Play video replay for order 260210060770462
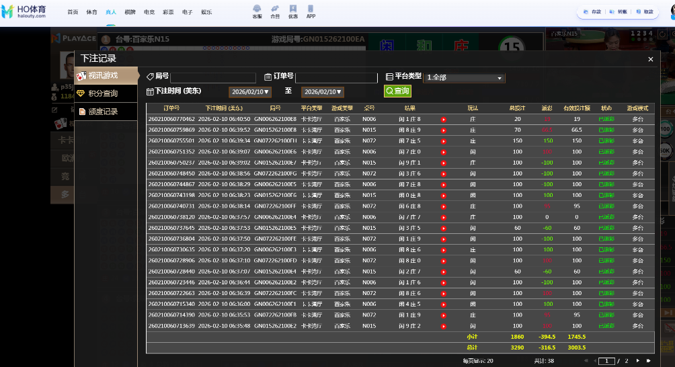 click(443, 120)
